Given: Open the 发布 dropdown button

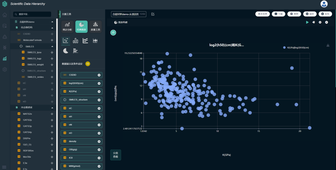Looking at the screenshot, I should [x=325, y=14].
